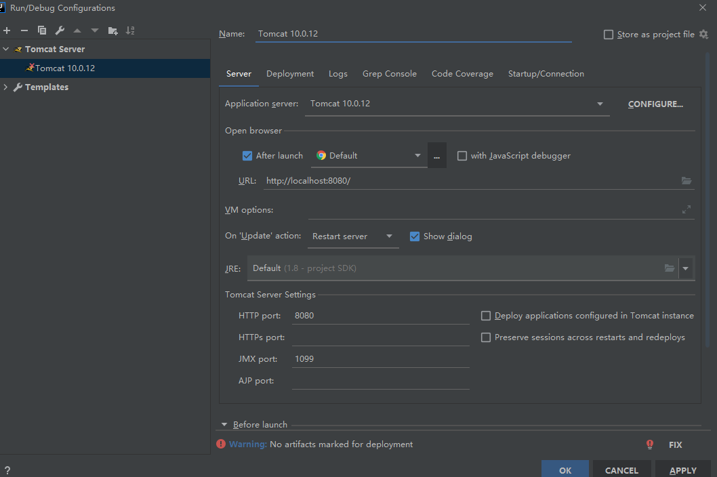717x477 pixels.
Task: Click the CANCEL button
Action: 621,470
